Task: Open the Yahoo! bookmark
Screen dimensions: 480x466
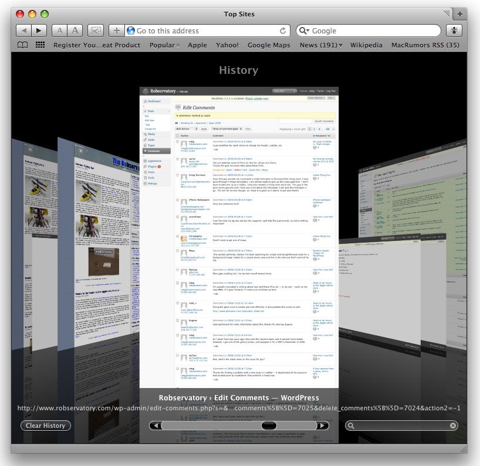Action: point(227,45)
